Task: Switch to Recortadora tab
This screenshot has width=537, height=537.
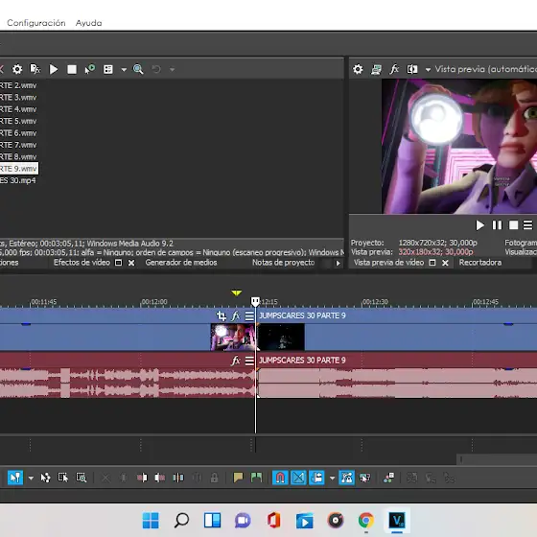Action: (480, 263)
